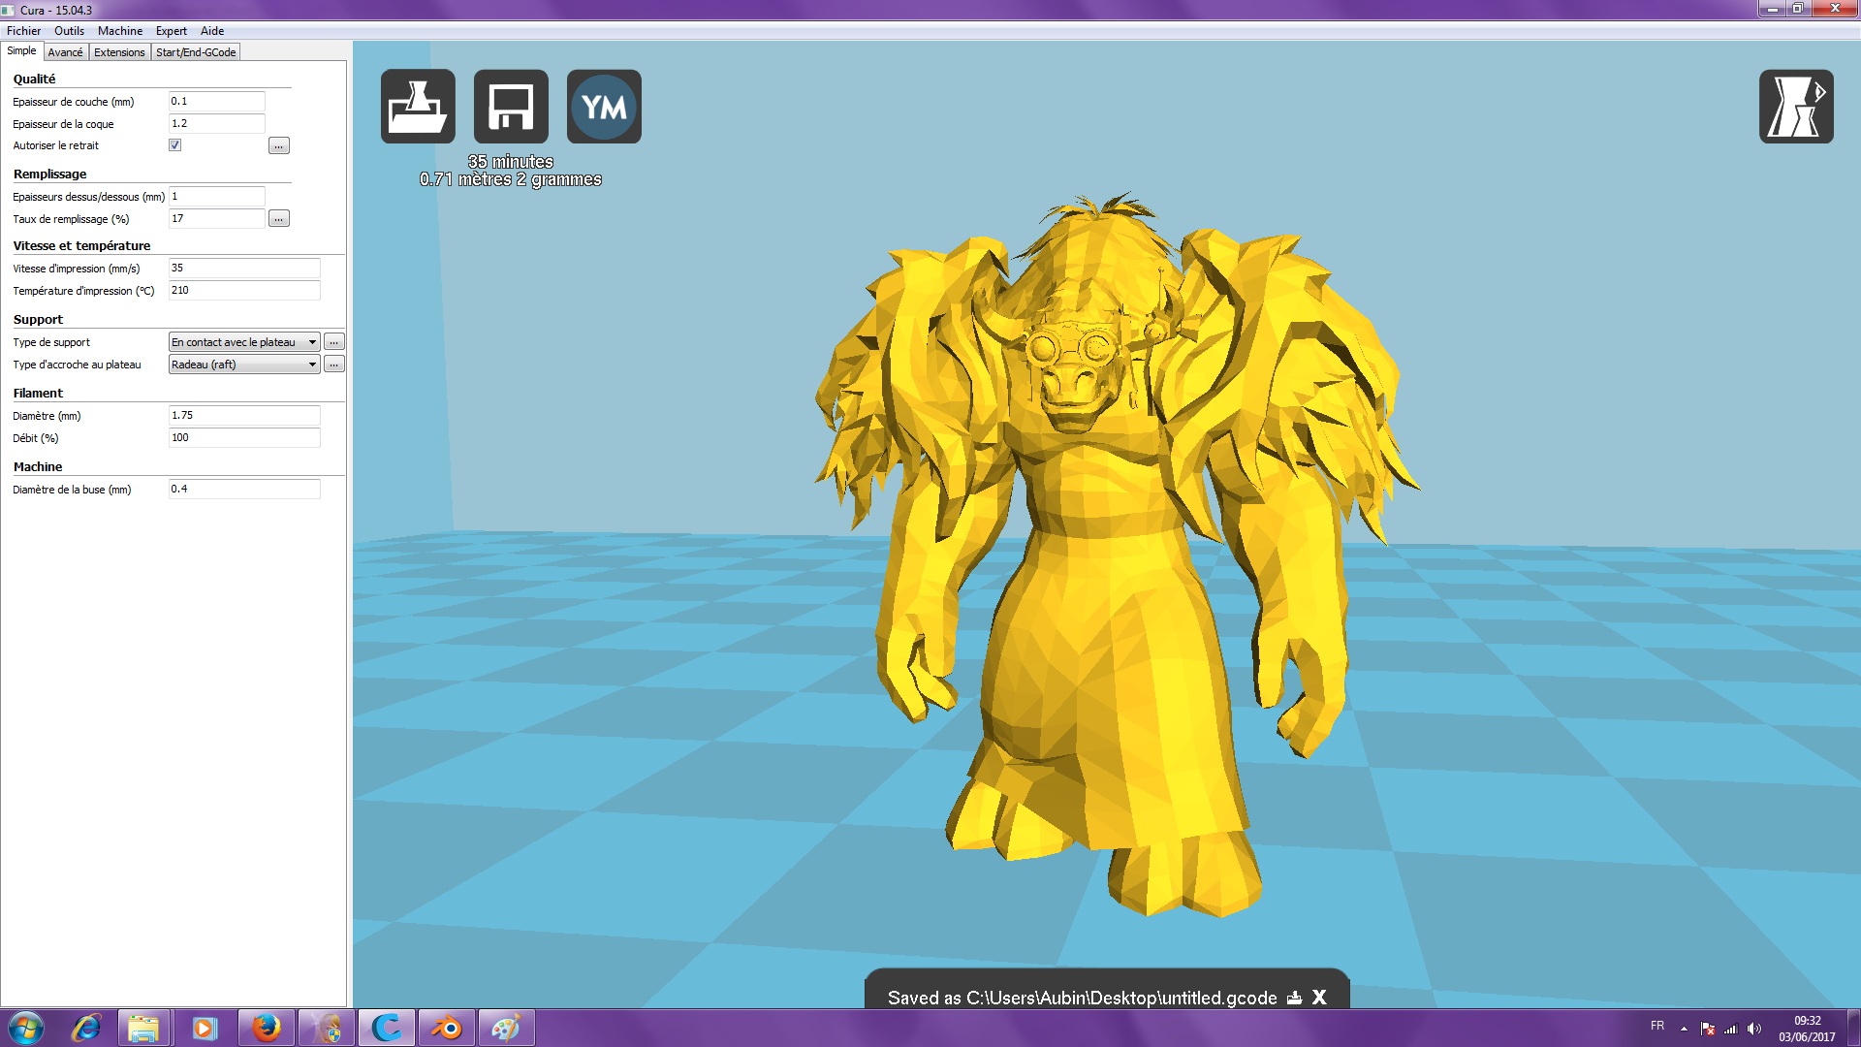This screenshot has height=1047, width=1861.
Task: Expand the Type d'accroche au plateau dropdown
Action: click(244, 365)
